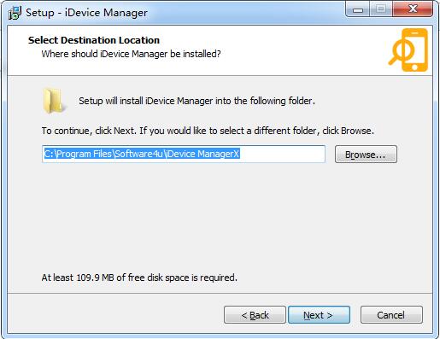Click the yellow folder icon
Screen dimensions: 440x339
[x=54, y=101]
